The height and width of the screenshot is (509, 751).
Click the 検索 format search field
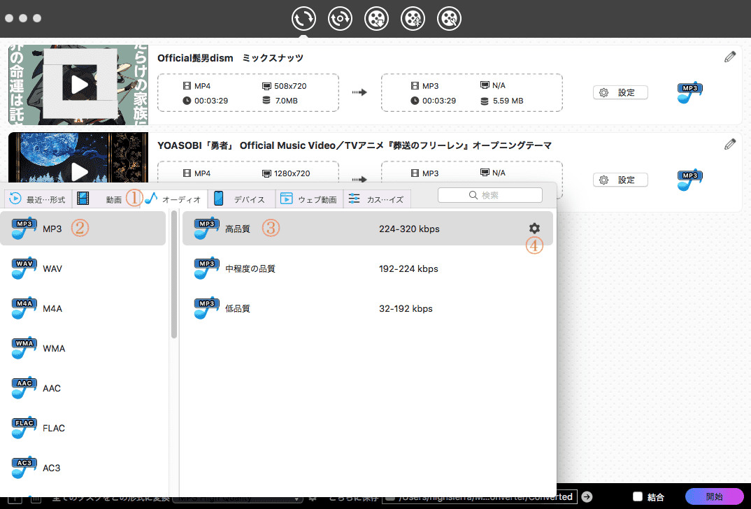490,195
